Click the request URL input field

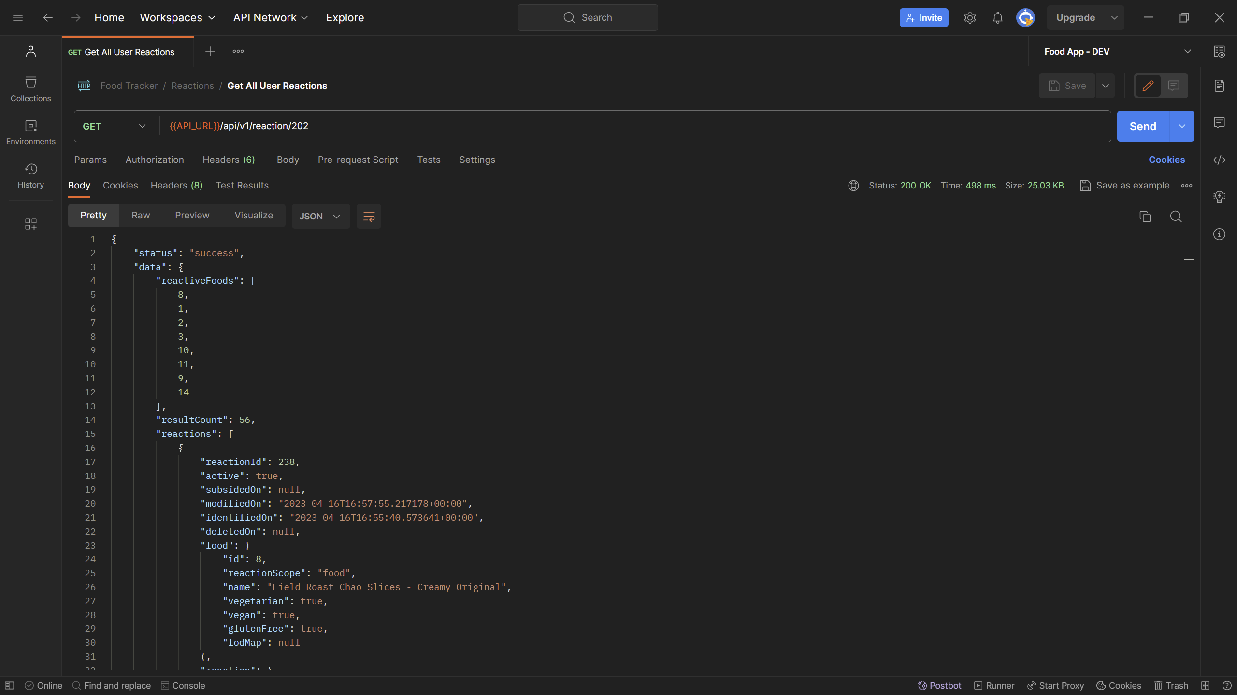pyautogui.click(x=634, y=126)
